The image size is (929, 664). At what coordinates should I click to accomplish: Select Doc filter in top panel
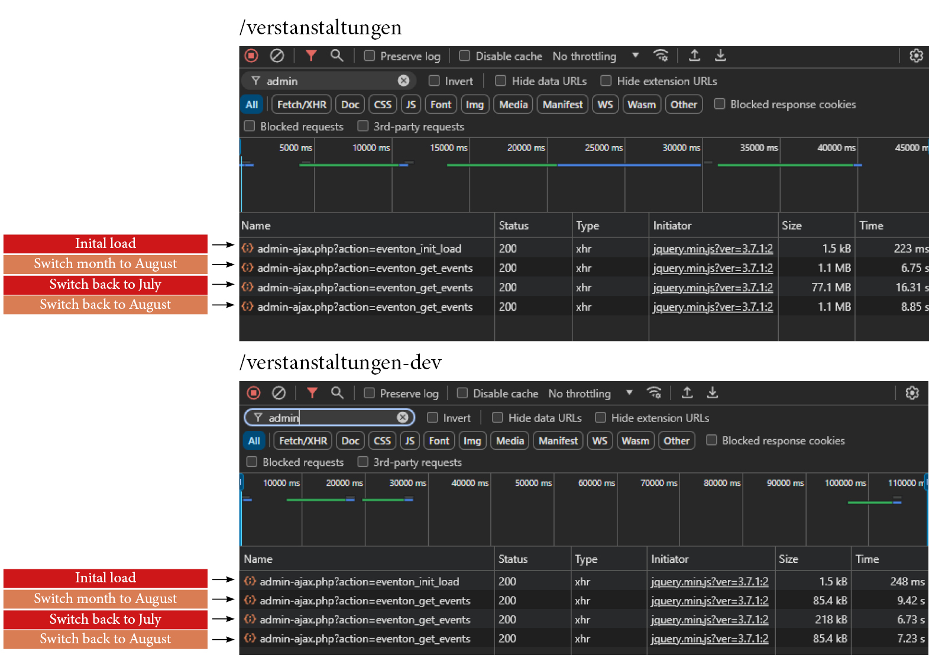tap(350, 104)
